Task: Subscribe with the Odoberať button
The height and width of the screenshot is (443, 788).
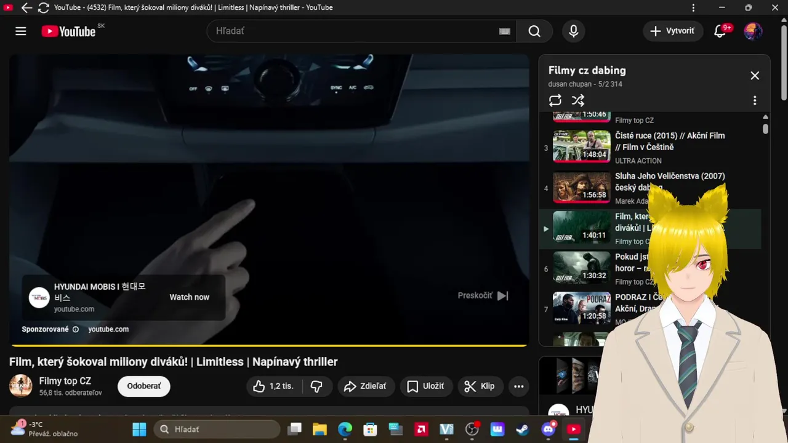Action: 144,386
